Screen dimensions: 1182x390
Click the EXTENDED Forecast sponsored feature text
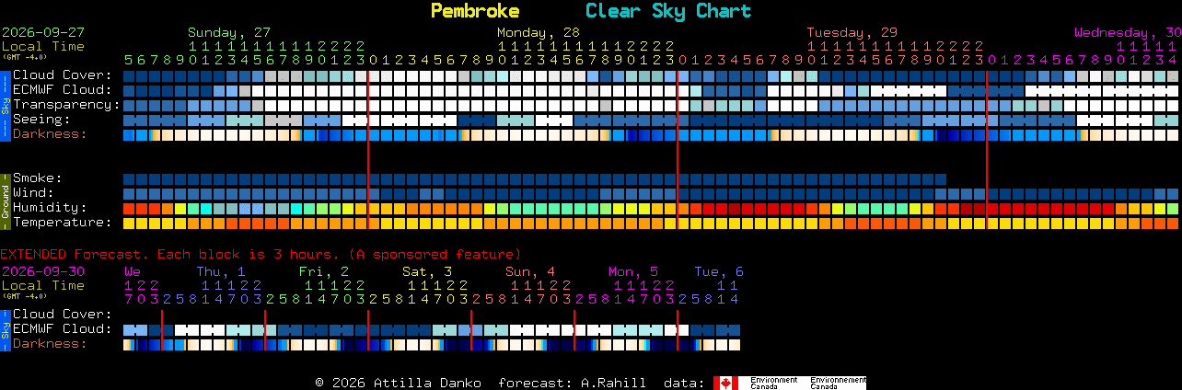261,254
